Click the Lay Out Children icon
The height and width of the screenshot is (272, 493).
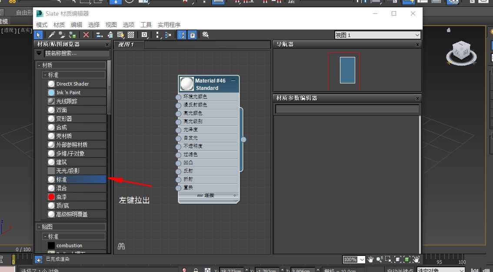click(x=168, y=35)
